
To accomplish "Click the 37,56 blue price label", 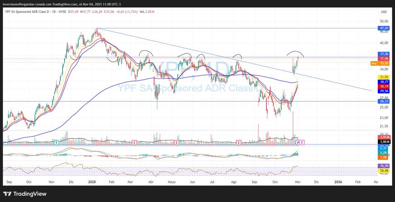I will point(384,54).
